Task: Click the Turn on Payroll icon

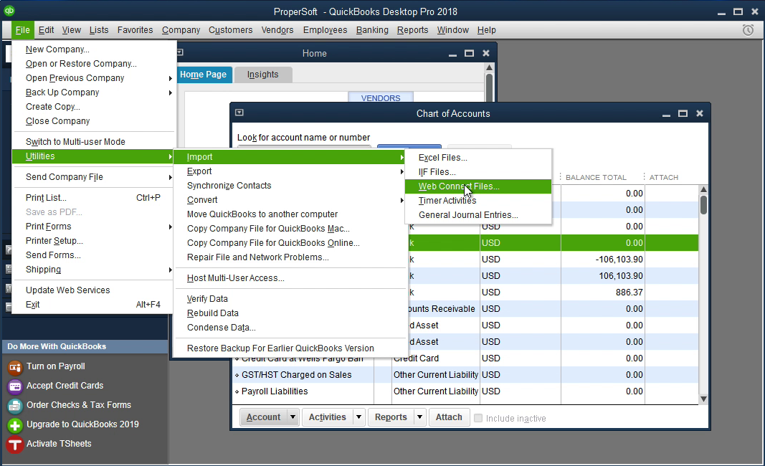Action: (15, 367)
